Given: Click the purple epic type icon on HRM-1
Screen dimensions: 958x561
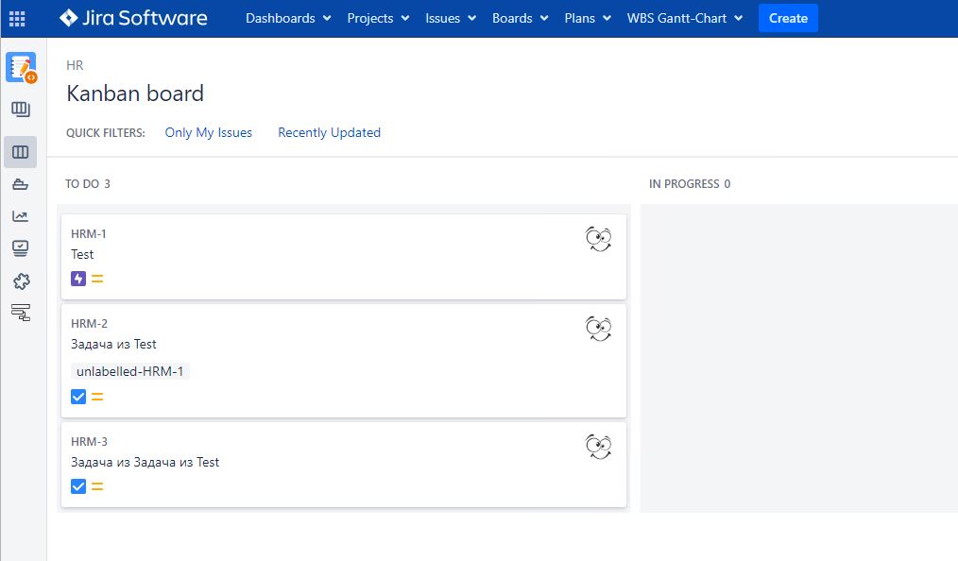Looking at the screenshot, I should click(78, 279).
